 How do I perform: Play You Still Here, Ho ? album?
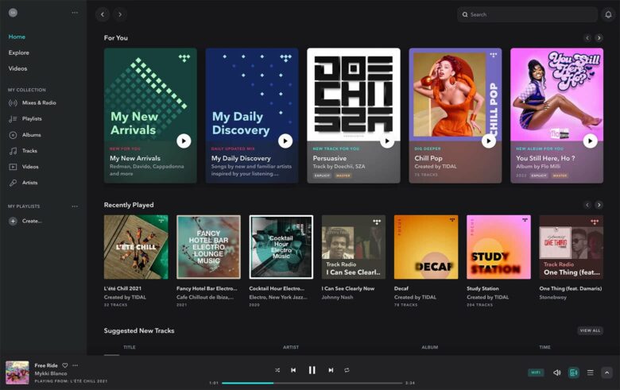click(x=591, y=141)
